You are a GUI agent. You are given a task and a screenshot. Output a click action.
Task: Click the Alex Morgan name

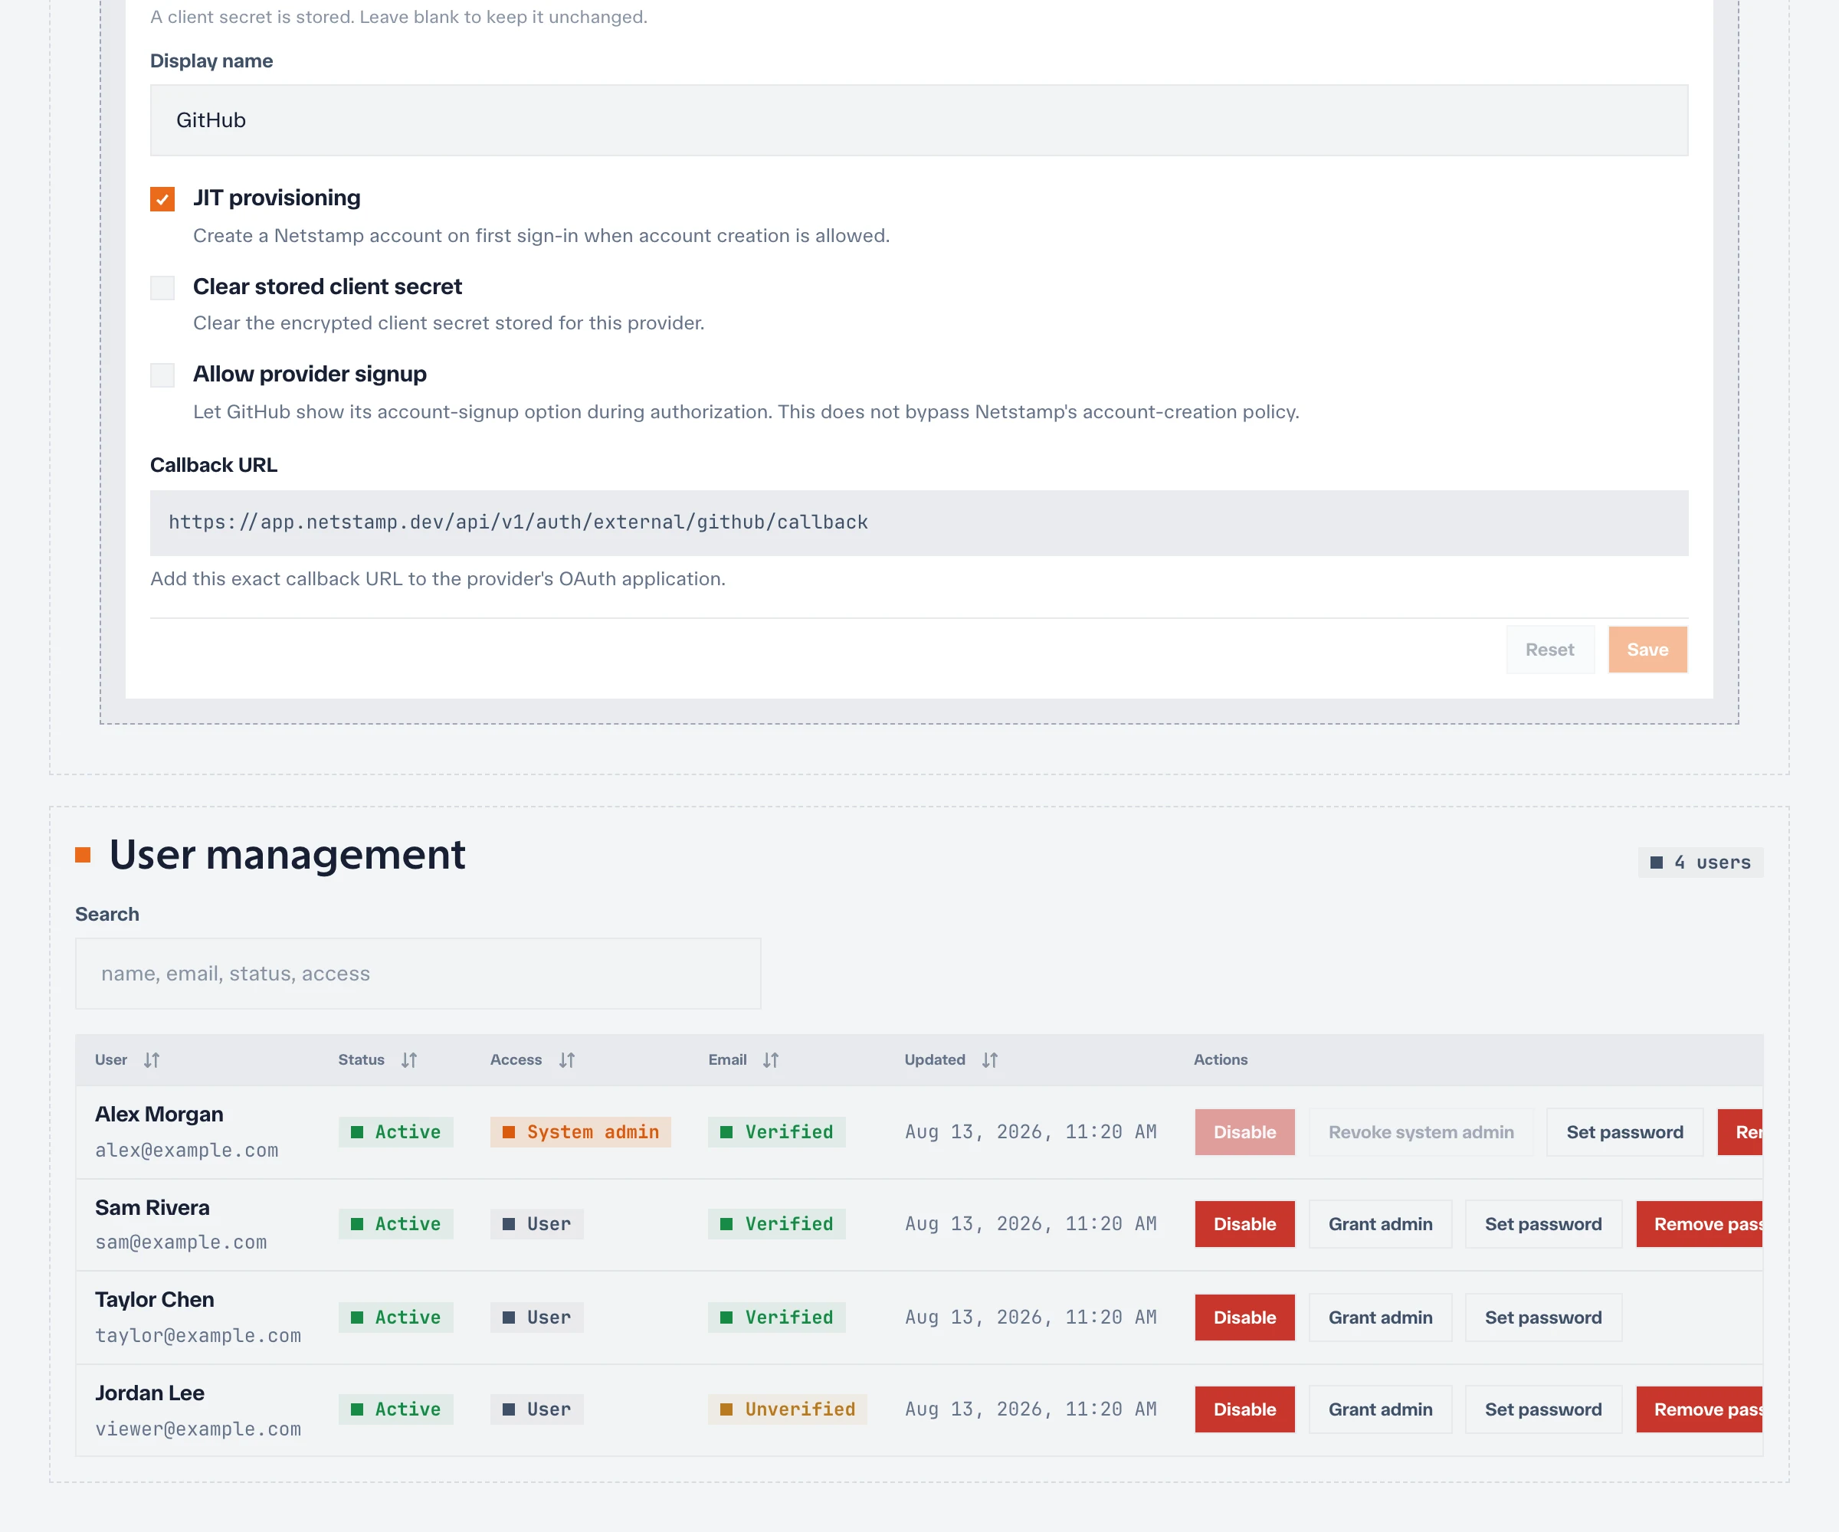click(159, 1115)
